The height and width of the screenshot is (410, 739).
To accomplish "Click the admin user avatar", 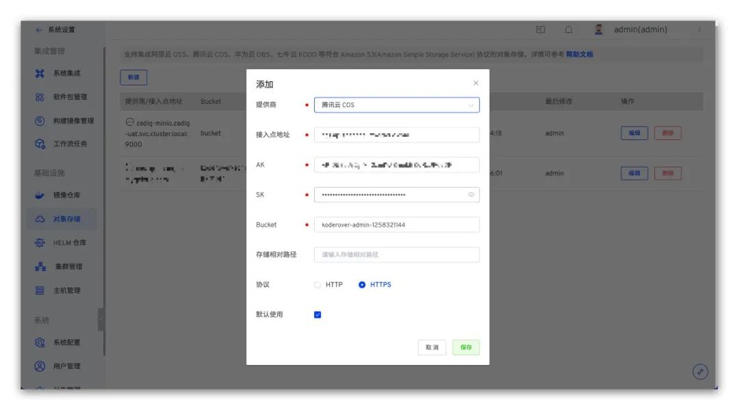I will (x=599, y=29).
